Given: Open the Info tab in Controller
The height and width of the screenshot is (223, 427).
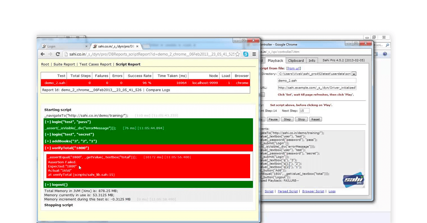Looking at the screenshot, I should point(312,60).
